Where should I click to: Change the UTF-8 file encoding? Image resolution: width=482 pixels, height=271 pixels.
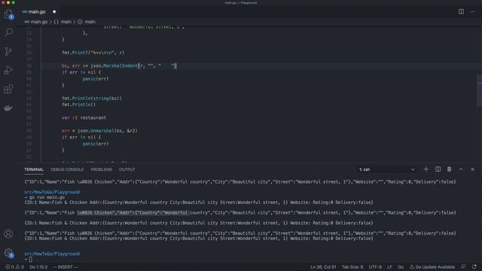pyautogui.click(x=375, y=267)
